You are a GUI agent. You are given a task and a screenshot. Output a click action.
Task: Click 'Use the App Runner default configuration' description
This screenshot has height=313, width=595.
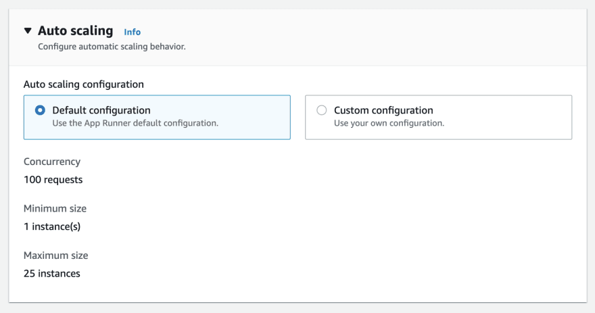(135, 123)
